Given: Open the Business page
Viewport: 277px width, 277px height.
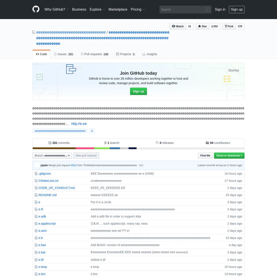Looking at the screenshot, I should 79,9.
